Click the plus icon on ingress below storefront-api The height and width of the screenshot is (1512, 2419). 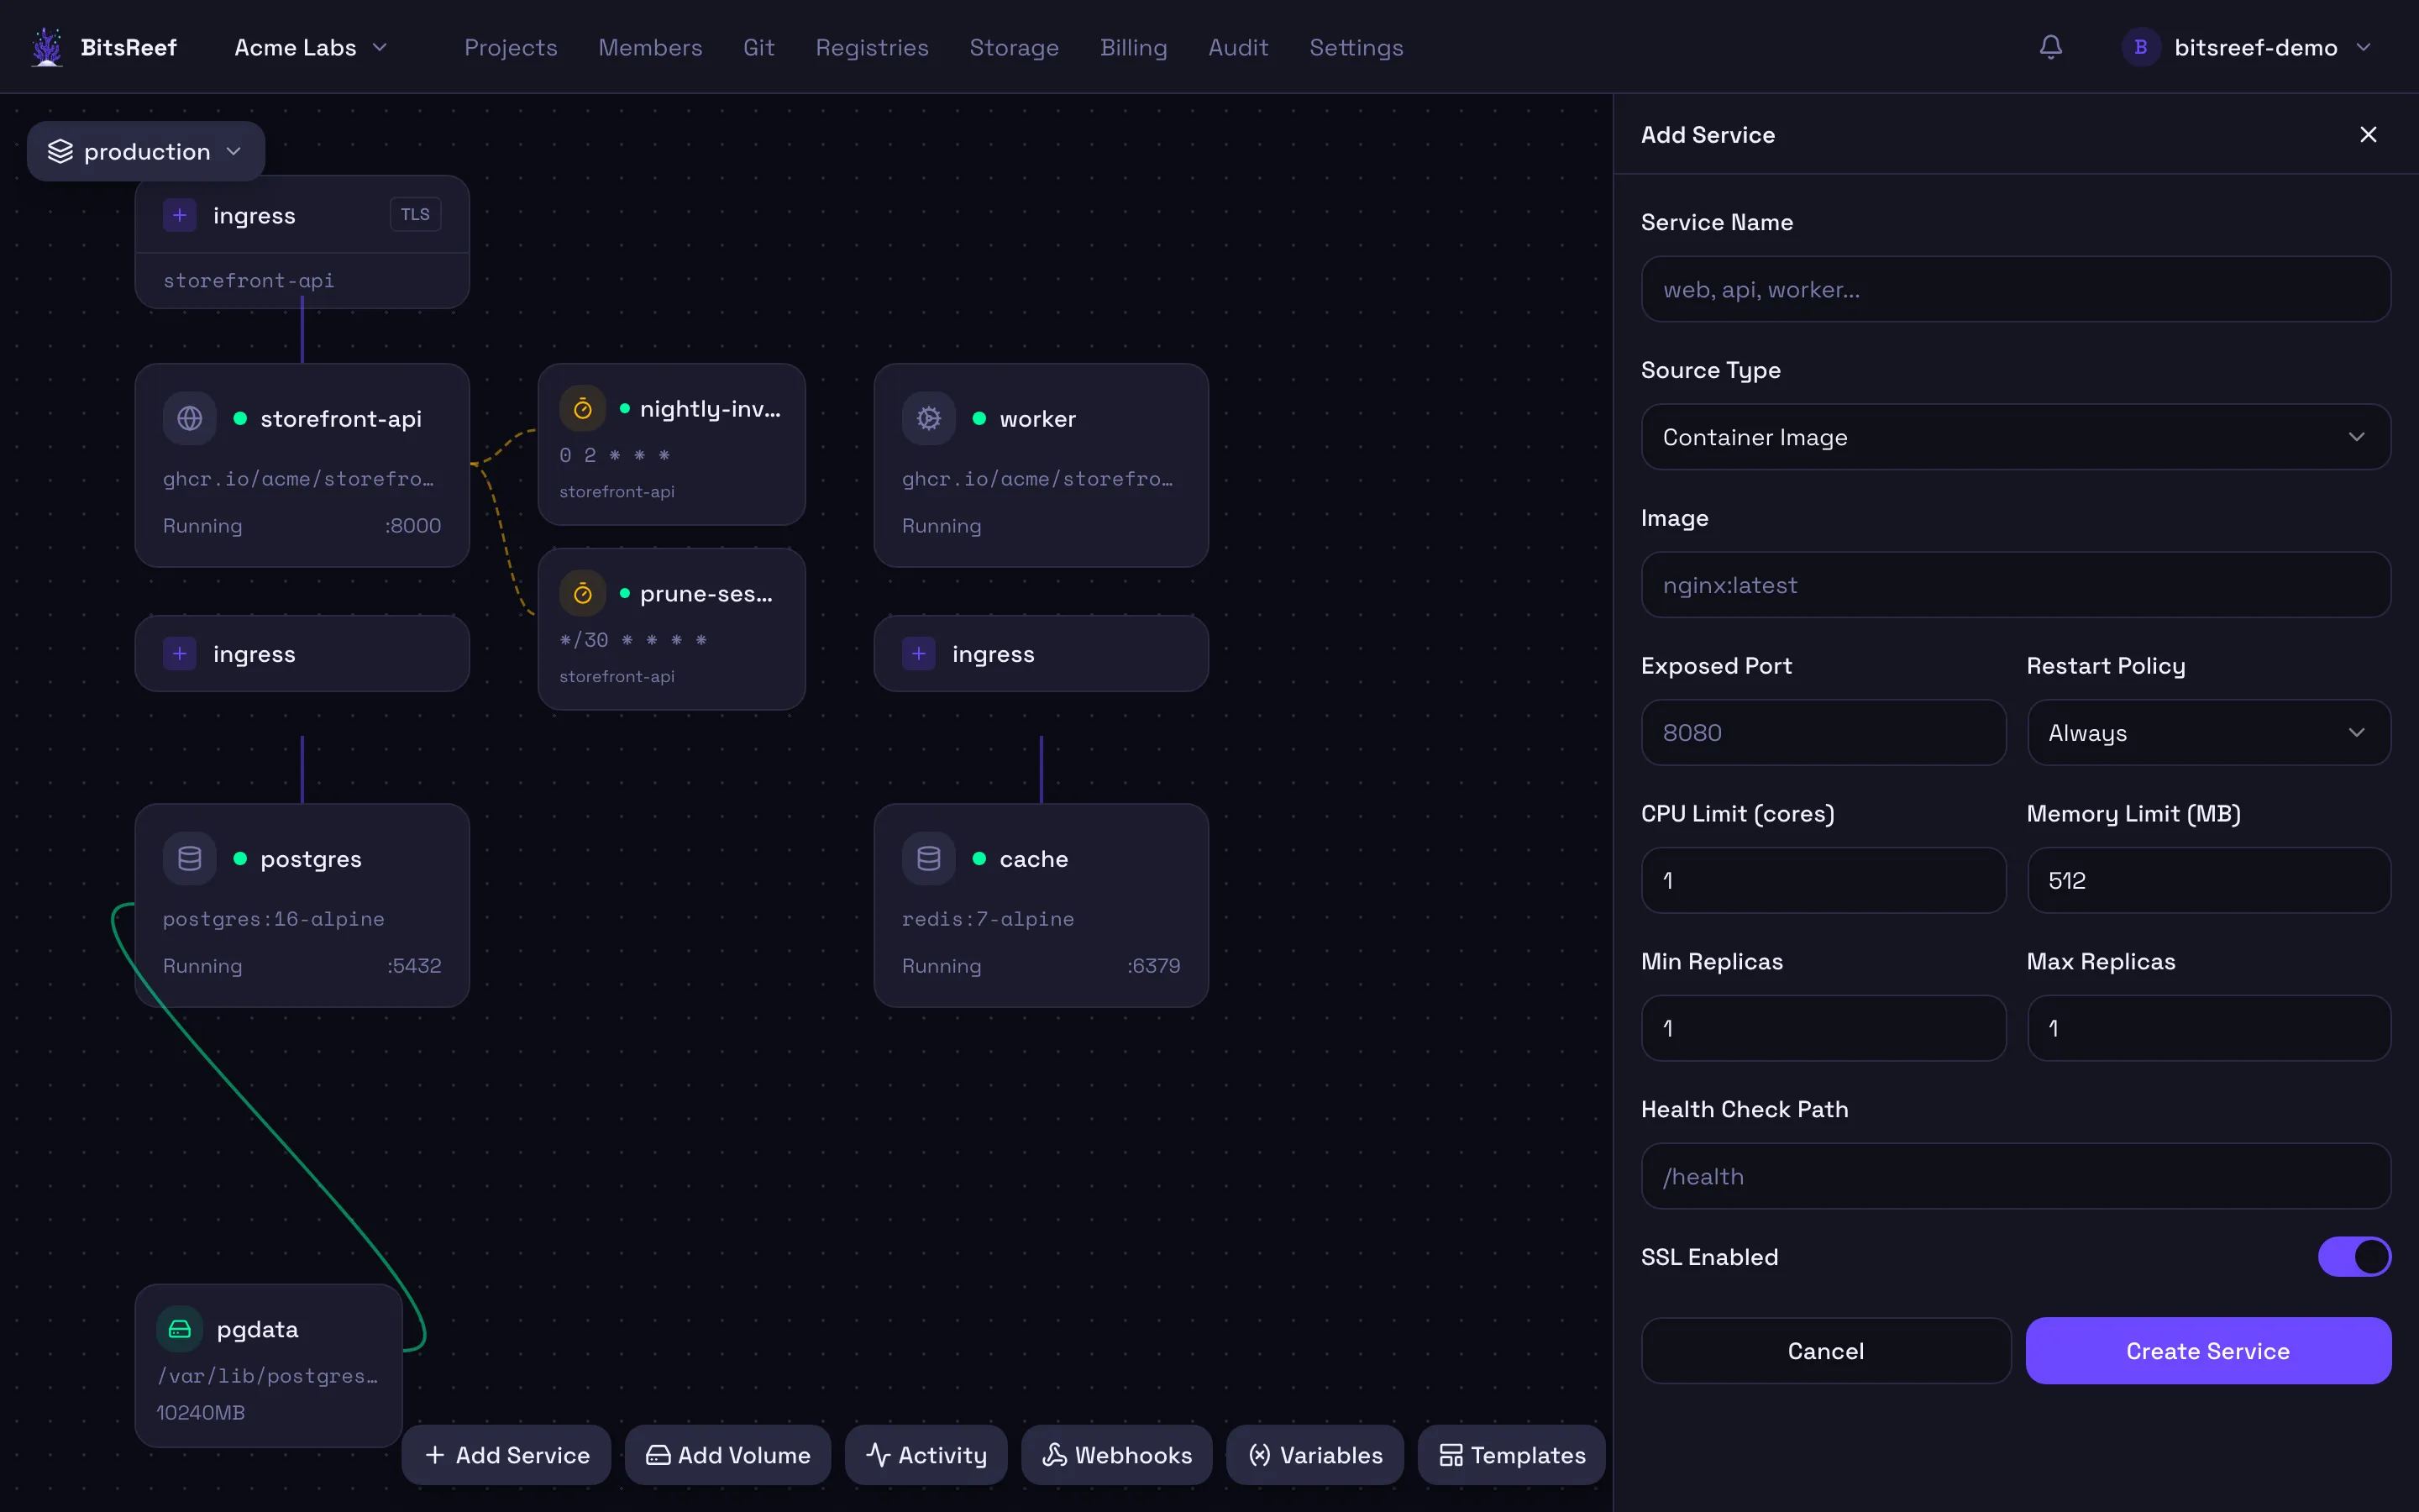coord(180,654)
